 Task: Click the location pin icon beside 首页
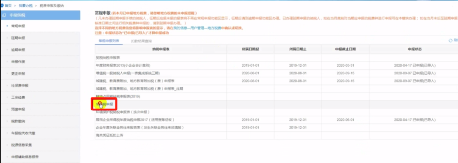click(x=3, y=5)
